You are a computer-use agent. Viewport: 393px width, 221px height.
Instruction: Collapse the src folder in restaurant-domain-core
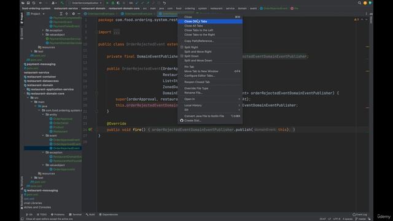pyautogui.click(x=28, y=98)
